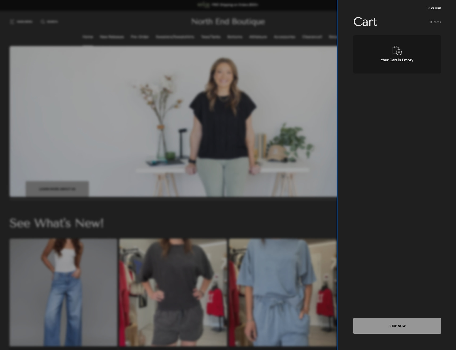The width and height of the screenshot is (456, 350).
Task: Open the blue lounge set thumbnail
Action: 282,292
